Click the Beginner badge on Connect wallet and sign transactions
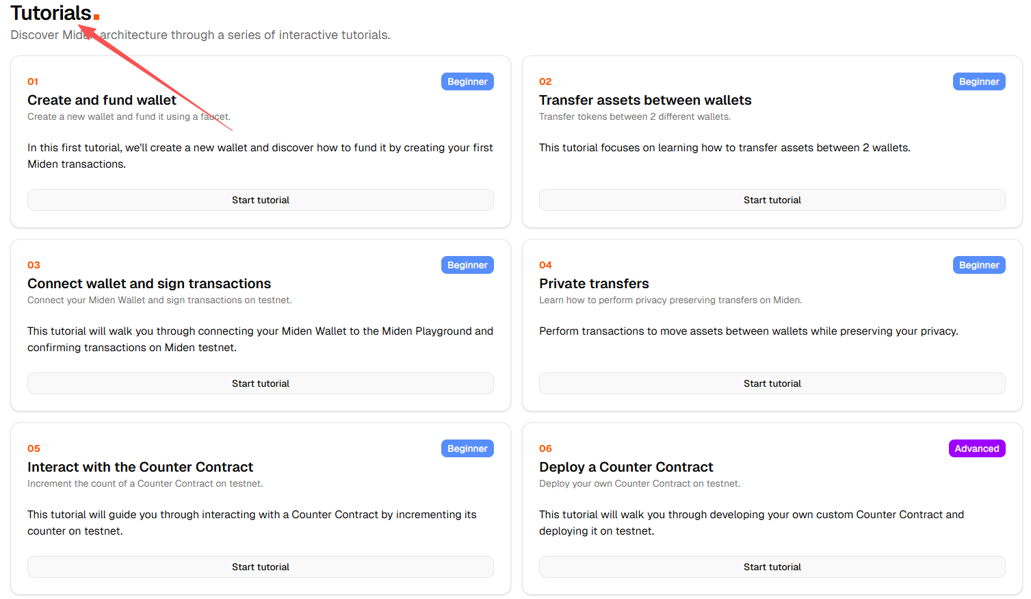 pyautogui.click(x=467, y=264)
